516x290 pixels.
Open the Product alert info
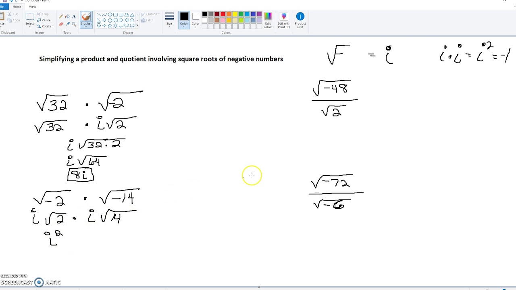pyautogui.click(x=300, y=20)
